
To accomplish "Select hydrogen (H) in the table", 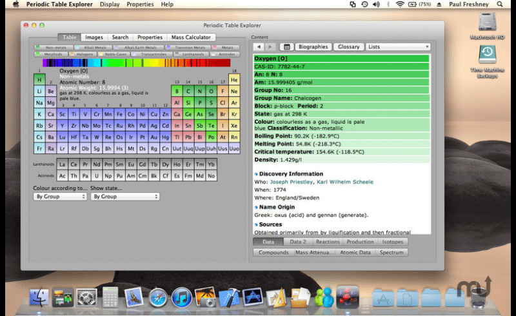I will click(x=39, y=80).
